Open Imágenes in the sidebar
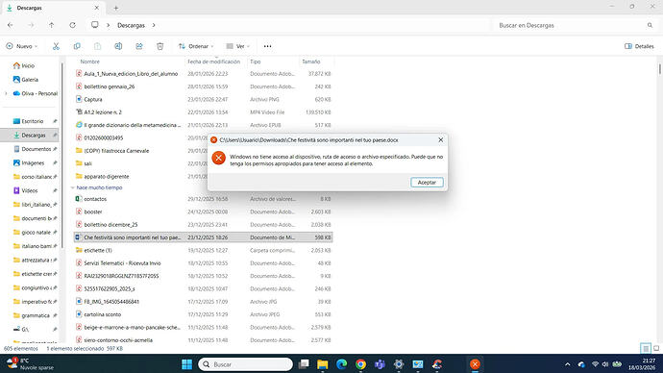 click(x=33, y=162)
